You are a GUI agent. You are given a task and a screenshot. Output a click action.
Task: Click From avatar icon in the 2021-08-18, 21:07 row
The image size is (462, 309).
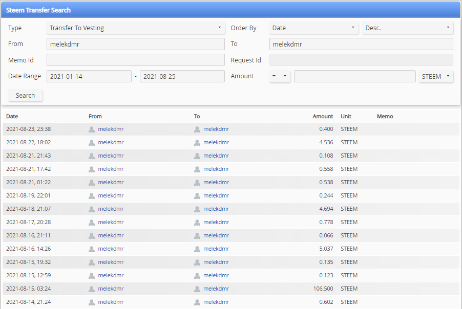point(92,209)
